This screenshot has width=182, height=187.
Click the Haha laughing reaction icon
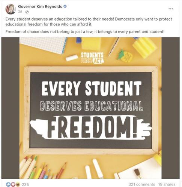[18, 184]
